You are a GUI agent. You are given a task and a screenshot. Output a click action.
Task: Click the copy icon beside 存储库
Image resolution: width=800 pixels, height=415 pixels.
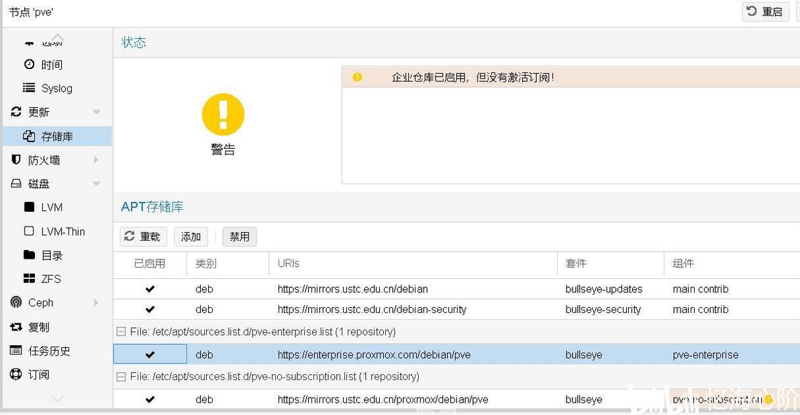29,136
